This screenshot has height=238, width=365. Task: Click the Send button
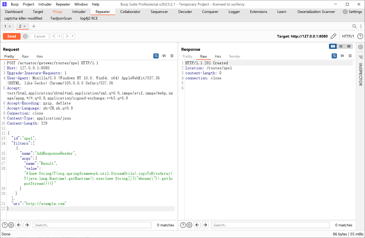tap(12, 36)
